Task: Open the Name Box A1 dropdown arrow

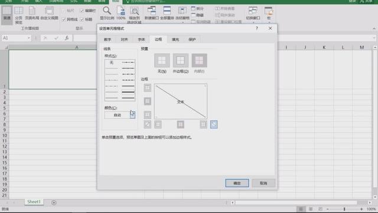Action: [29, 38]
